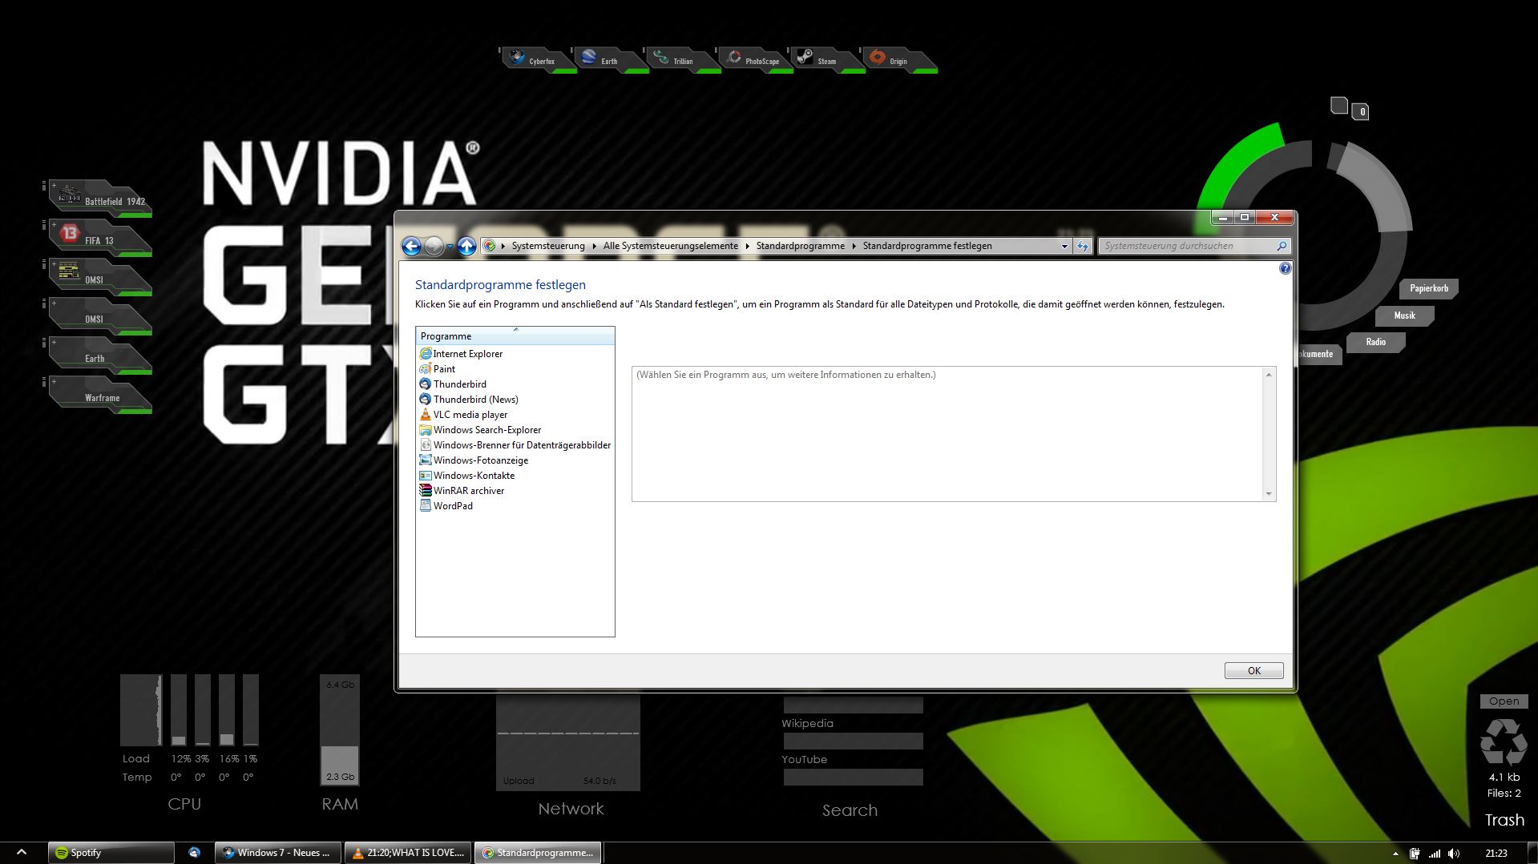
Task: Open the help question mark icon
Action: pos(1285,268)
